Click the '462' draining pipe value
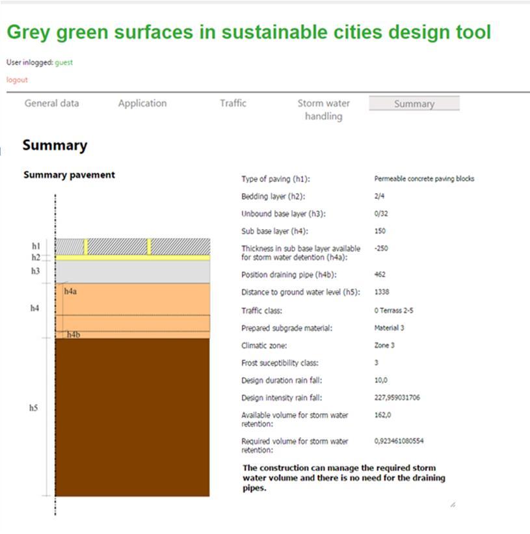 (x=380, y=274)
